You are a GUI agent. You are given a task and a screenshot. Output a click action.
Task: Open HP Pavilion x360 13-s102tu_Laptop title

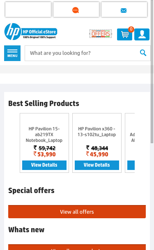point(97,132)
